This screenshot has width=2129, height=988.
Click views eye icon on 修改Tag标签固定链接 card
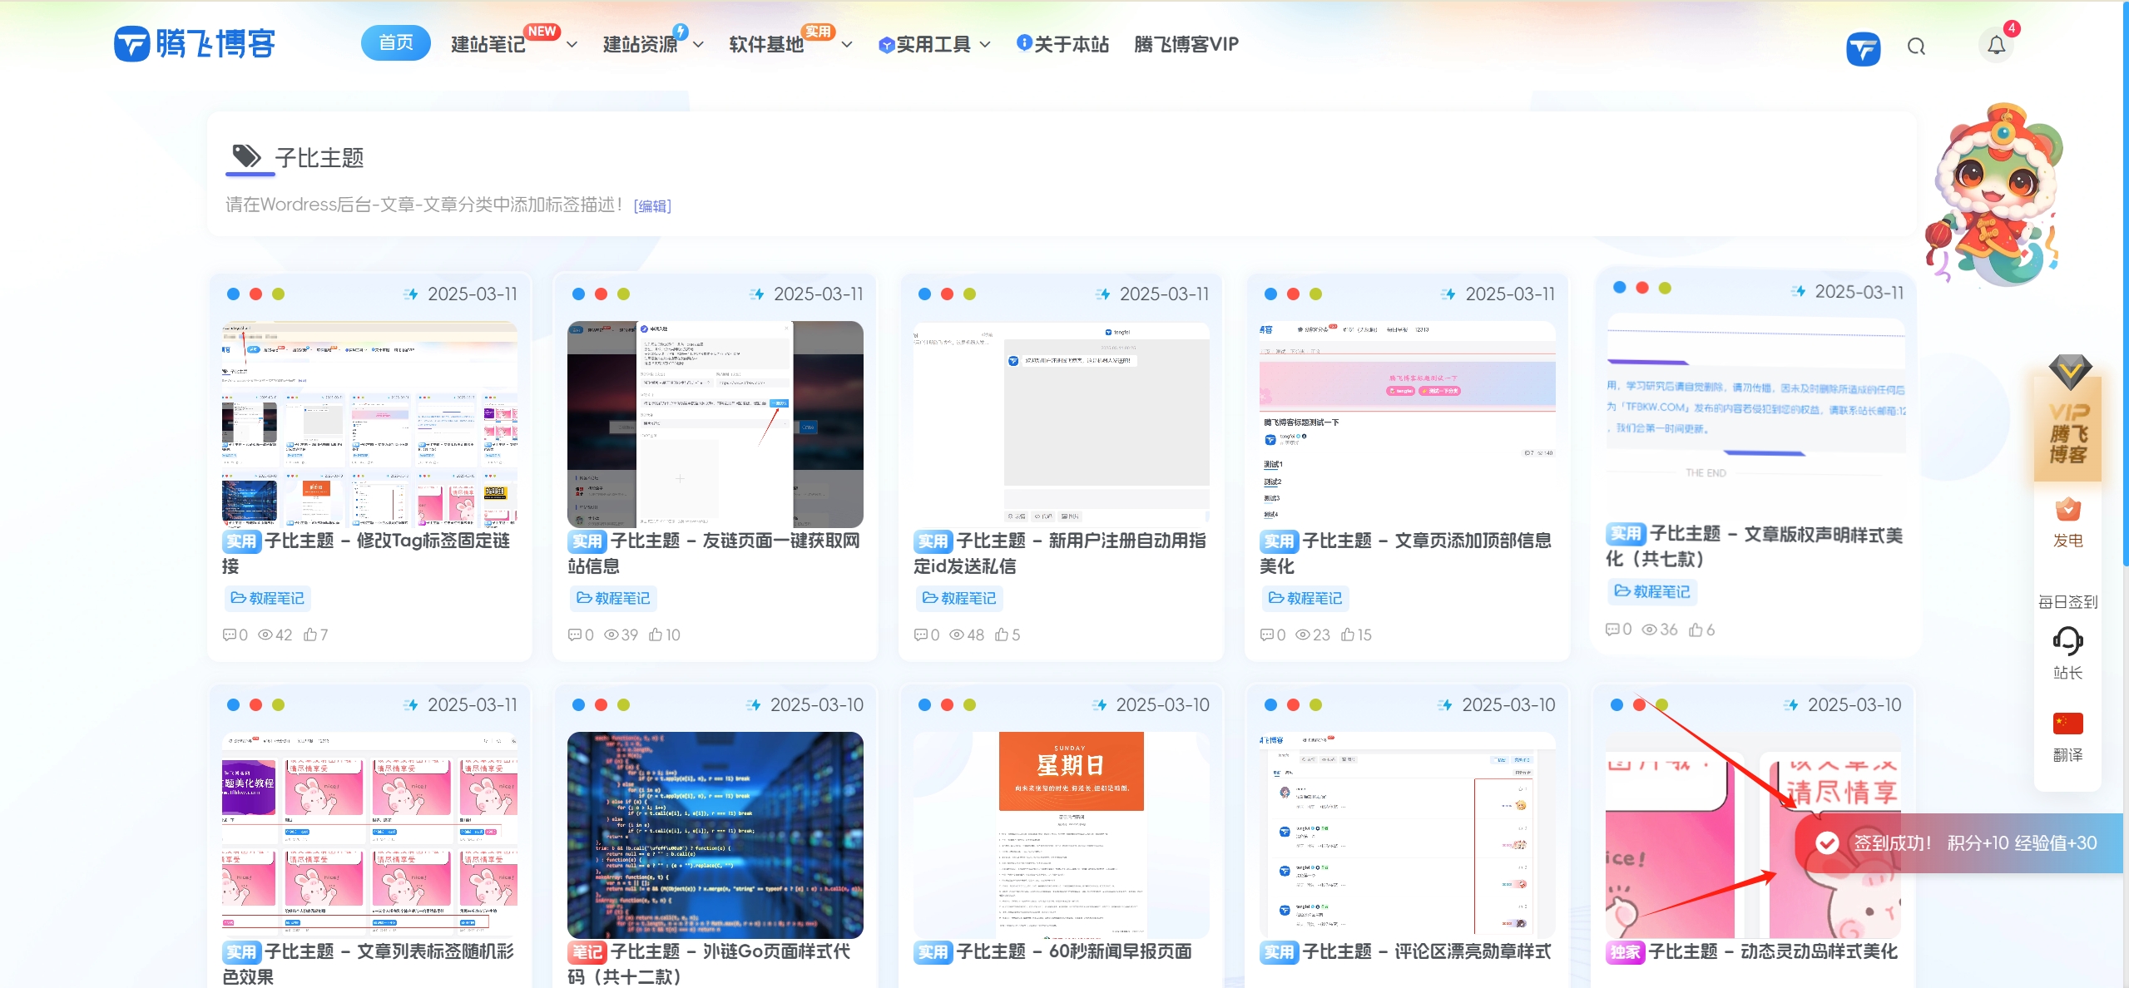265,635
